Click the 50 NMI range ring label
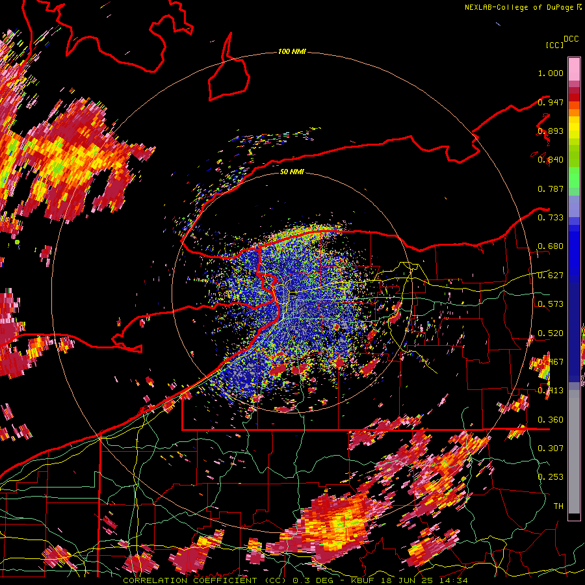 (x=292, y=172)
